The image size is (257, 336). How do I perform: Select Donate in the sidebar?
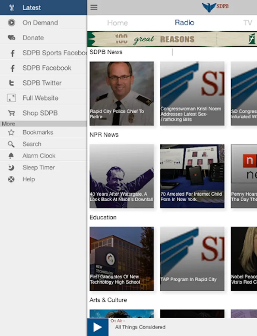coord(44,38)
